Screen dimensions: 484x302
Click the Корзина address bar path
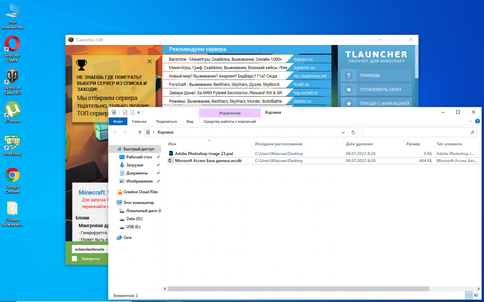click(x=166, y=132)
